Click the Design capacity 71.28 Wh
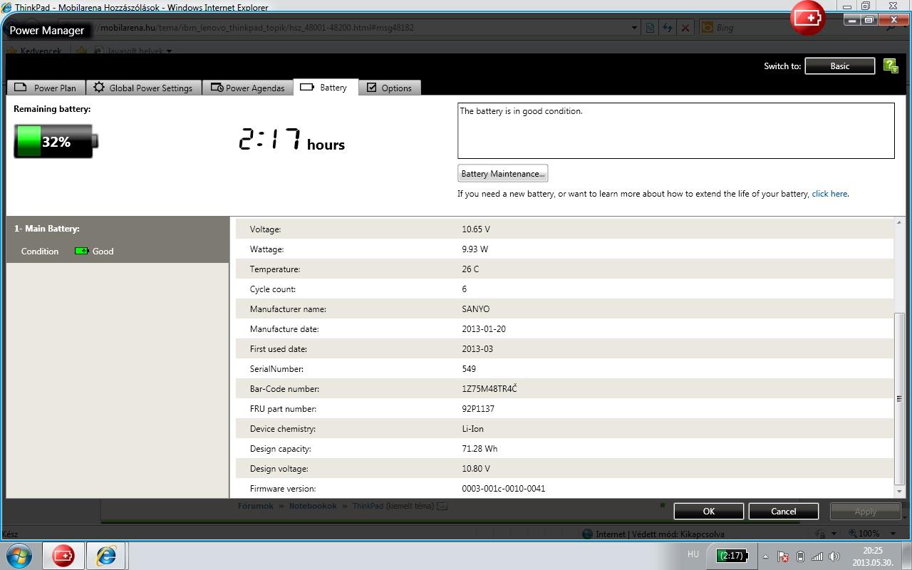 pyautogui.click(x=480, y=449)
